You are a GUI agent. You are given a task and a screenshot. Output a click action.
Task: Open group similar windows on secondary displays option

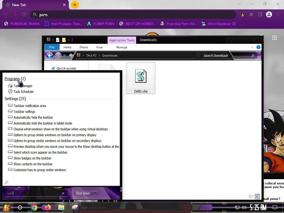(55, 140)
